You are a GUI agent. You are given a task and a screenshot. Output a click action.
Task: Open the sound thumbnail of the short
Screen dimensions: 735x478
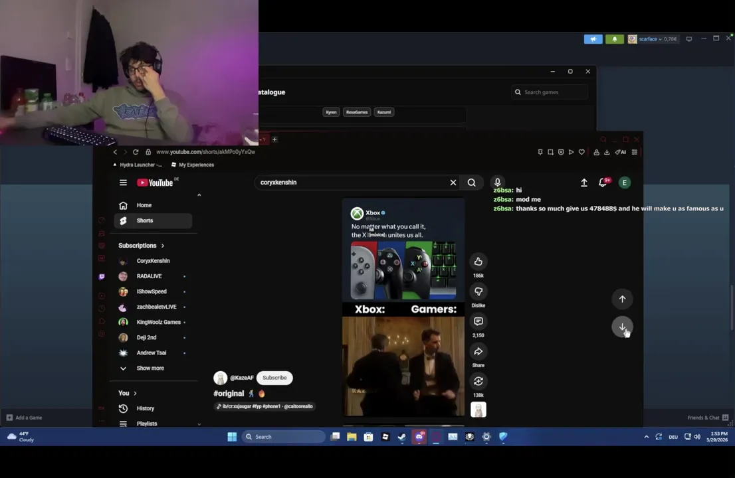(478, 410)
